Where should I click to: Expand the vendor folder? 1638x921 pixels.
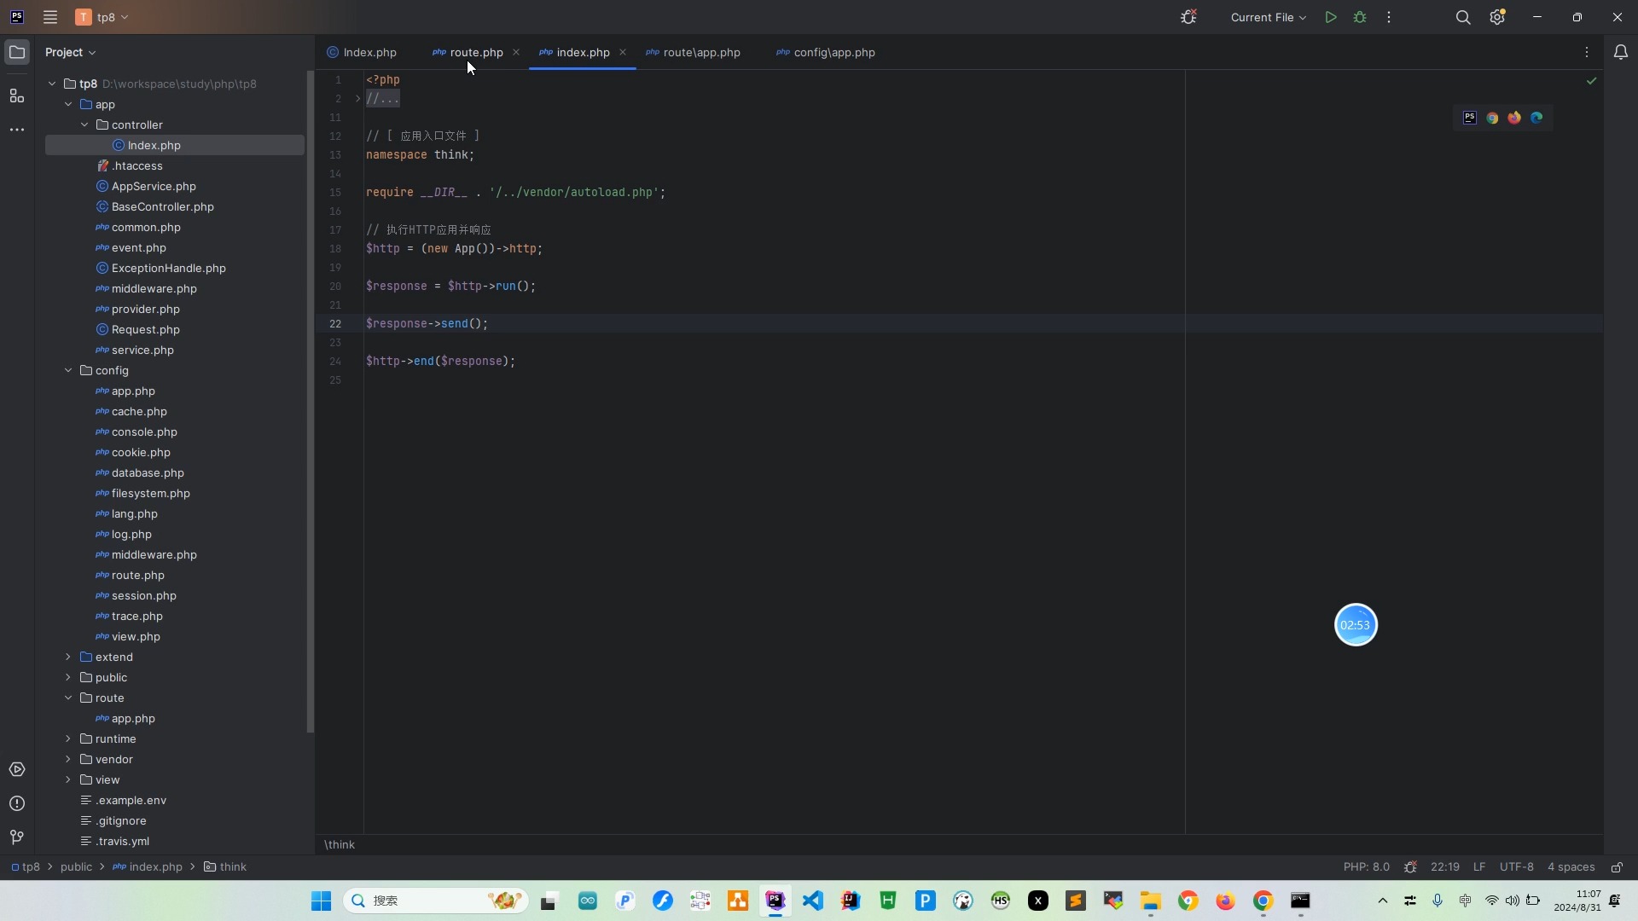click(x=68, y=759)
